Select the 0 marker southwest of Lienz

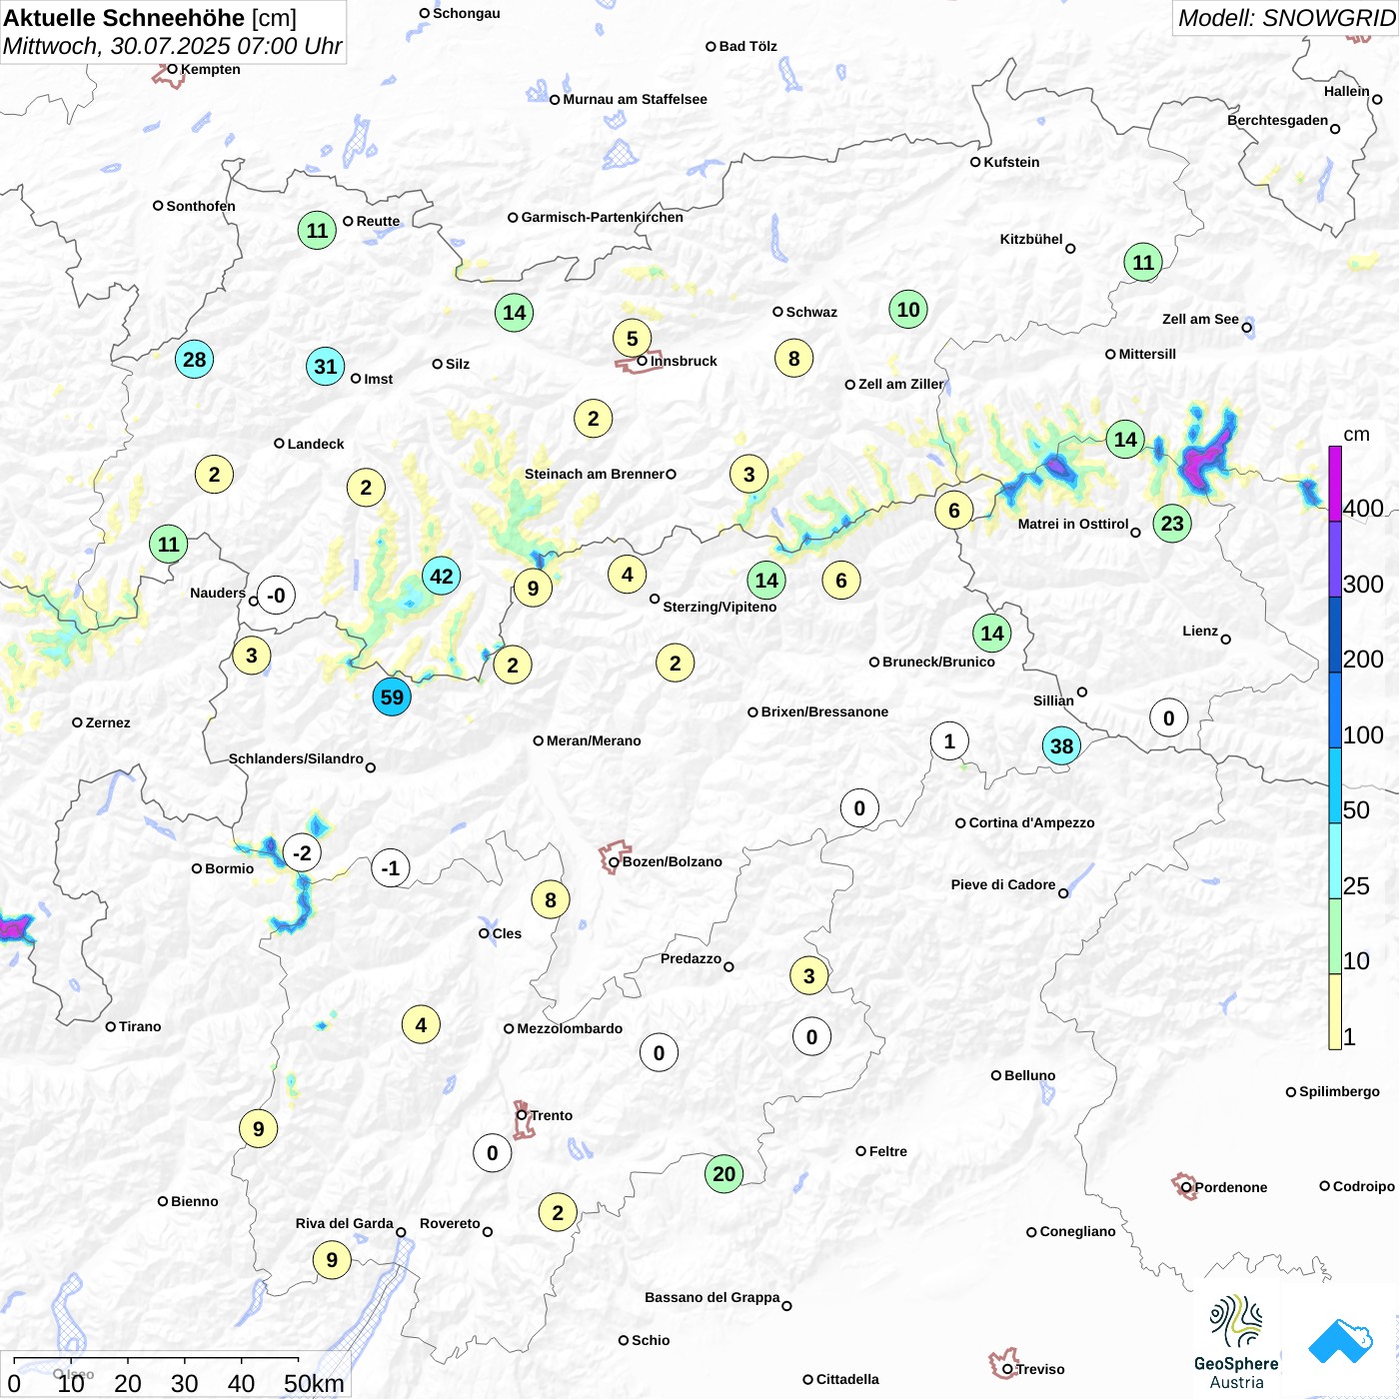click(x=1169, y=717)
